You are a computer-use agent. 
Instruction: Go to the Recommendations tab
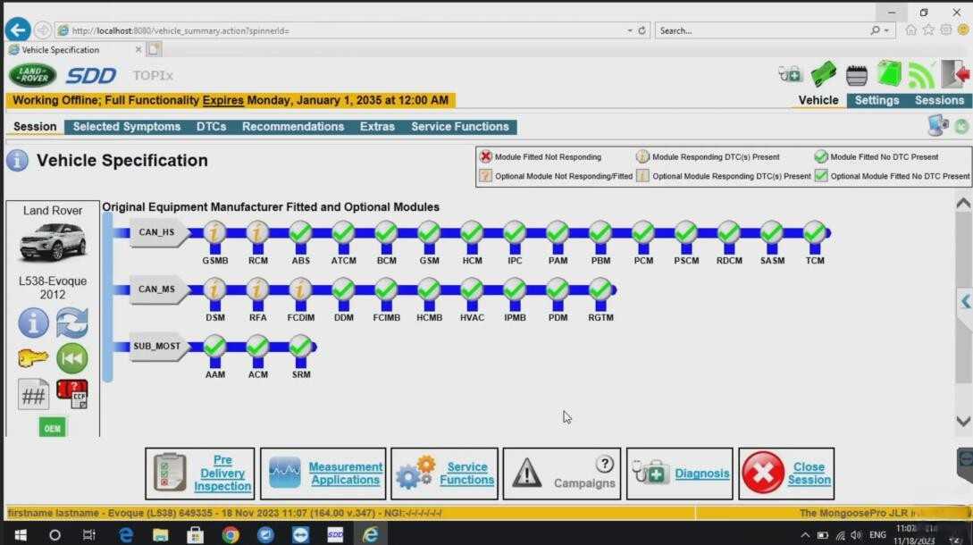(x=293, y=127)
